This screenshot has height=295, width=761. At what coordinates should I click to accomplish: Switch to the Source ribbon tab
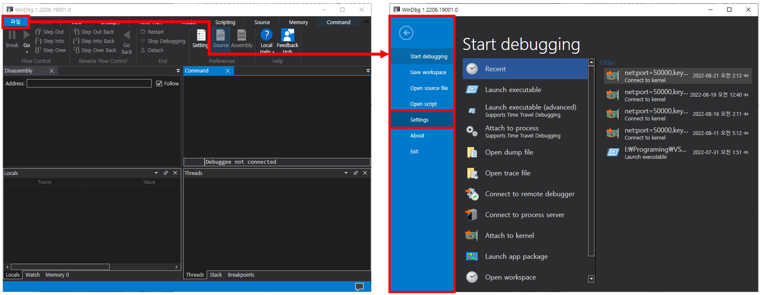262,22
